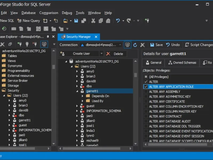Toggle the (All Privileges) checkbox

(x=146, y=77)
